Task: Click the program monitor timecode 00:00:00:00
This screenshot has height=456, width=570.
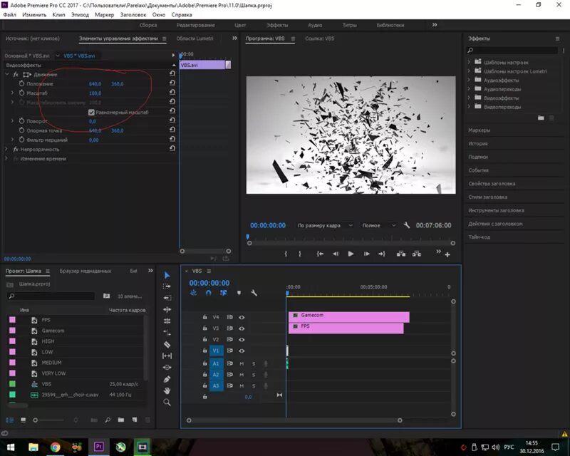Action: click(x=268, y=225)
